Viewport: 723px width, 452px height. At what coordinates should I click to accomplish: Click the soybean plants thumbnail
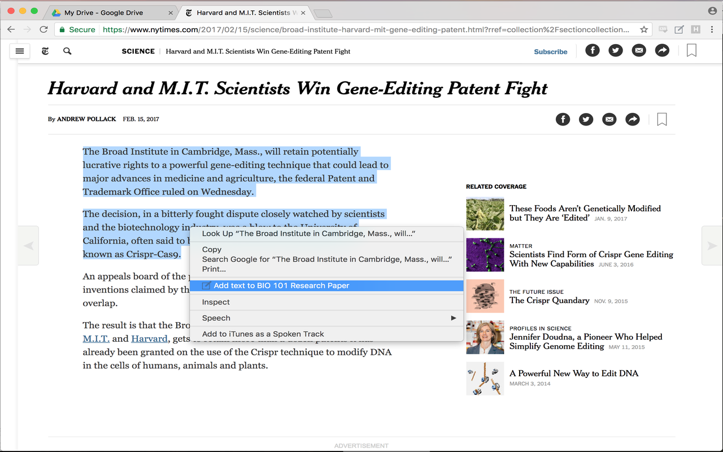coord(485,214)
